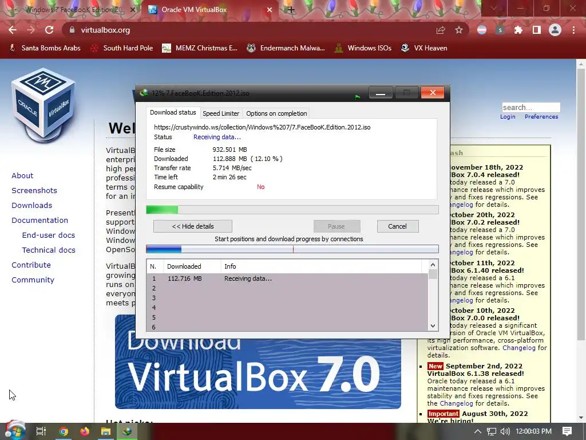Go to Downloads in sidebar
The height and width of the screenshot is (440, 586).
coord(32,206)
